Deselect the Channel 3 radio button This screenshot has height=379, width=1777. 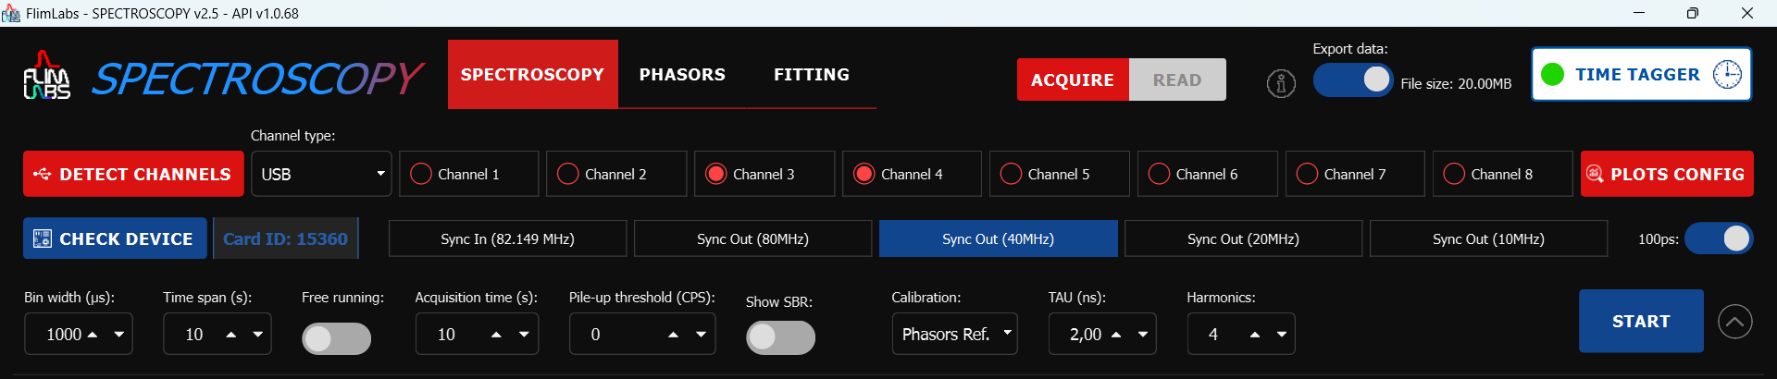tap(716, 174)
